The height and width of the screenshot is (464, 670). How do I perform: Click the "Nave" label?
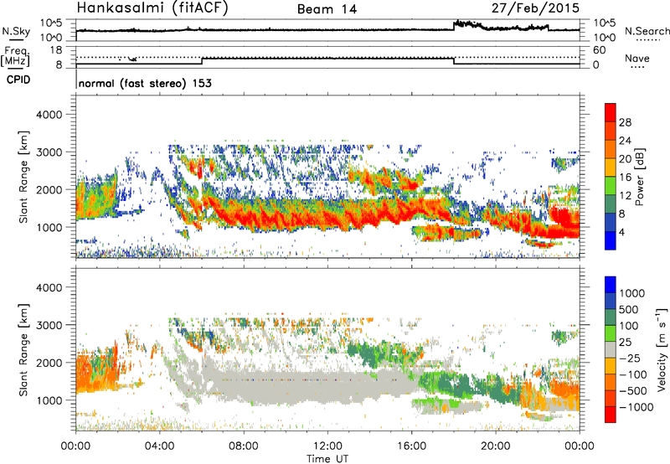[x=637, y=59]
